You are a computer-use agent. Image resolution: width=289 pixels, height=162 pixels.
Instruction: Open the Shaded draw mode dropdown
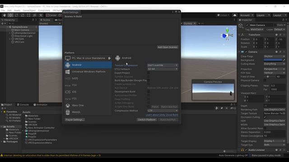(50, 23)
